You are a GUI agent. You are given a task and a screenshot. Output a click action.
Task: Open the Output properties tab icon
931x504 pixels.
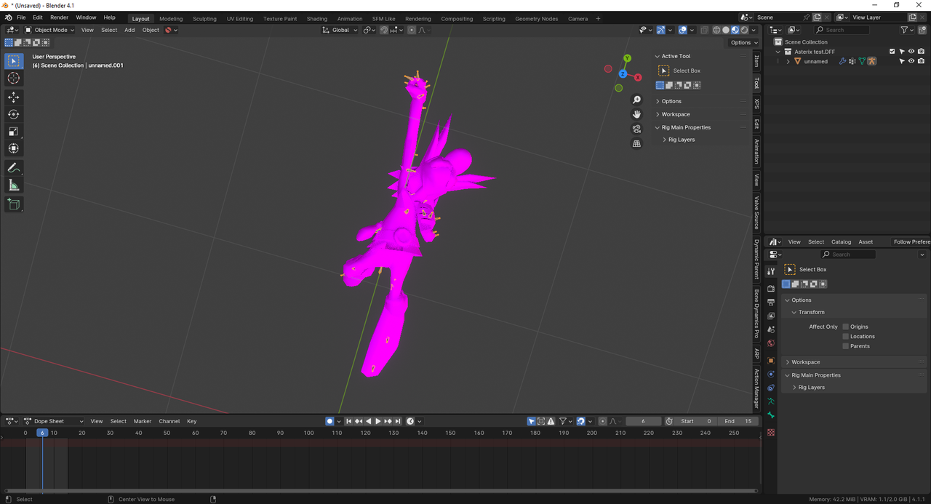pyautogui.click(x=771, y=302)
